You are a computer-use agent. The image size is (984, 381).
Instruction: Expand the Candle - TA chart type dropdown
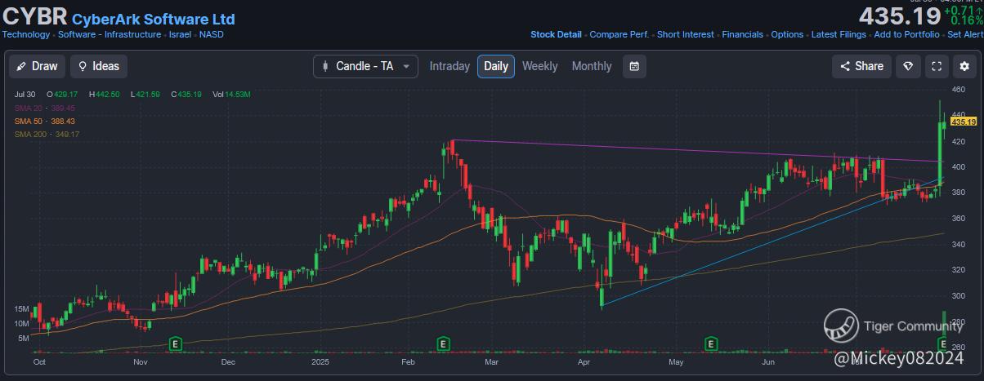coord(365,66)
